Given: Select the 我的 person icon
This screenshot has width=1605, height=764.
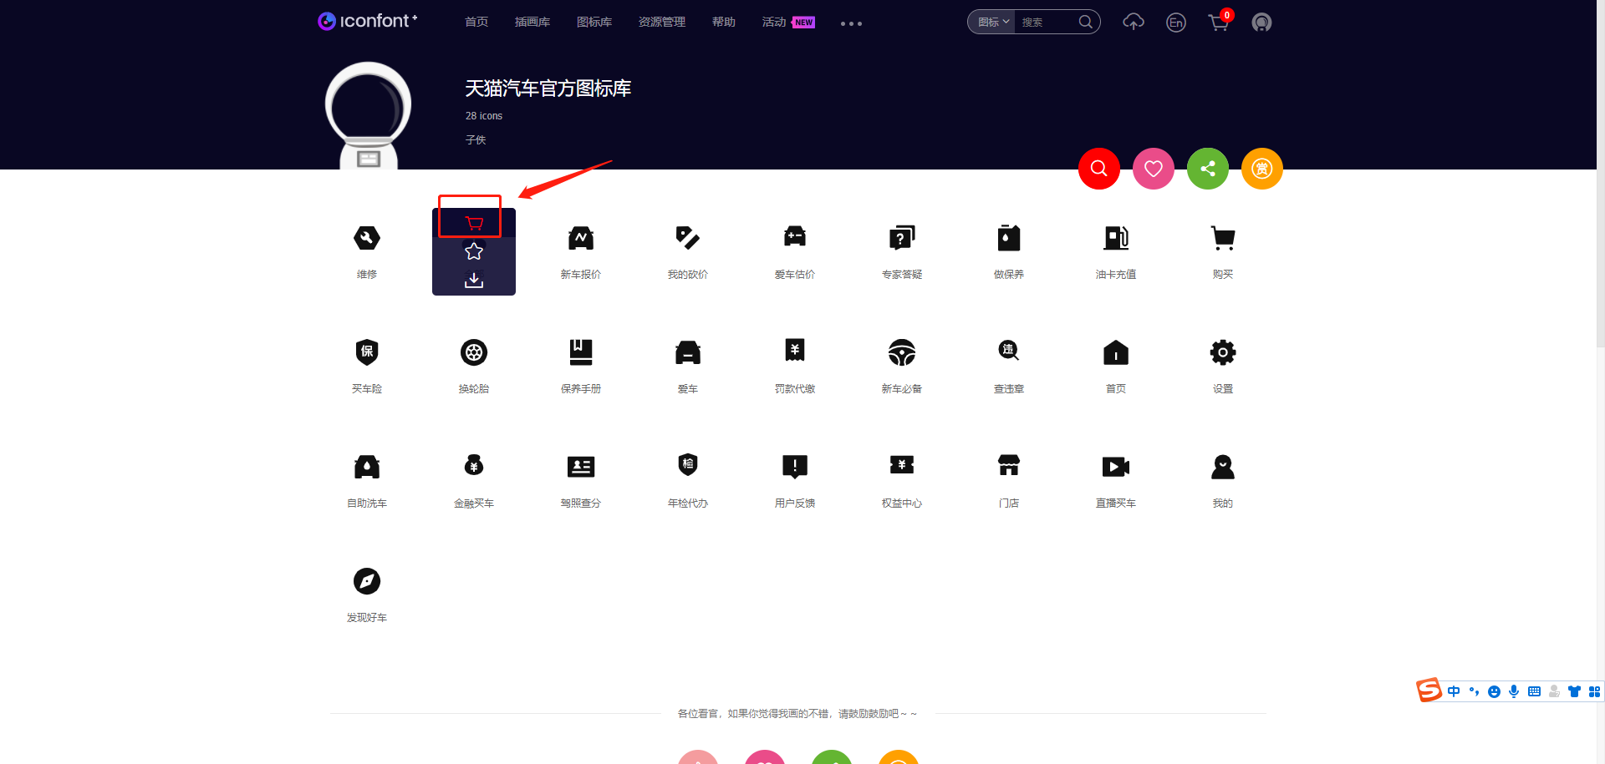Looking at the screenshot, I should 1223,467.
